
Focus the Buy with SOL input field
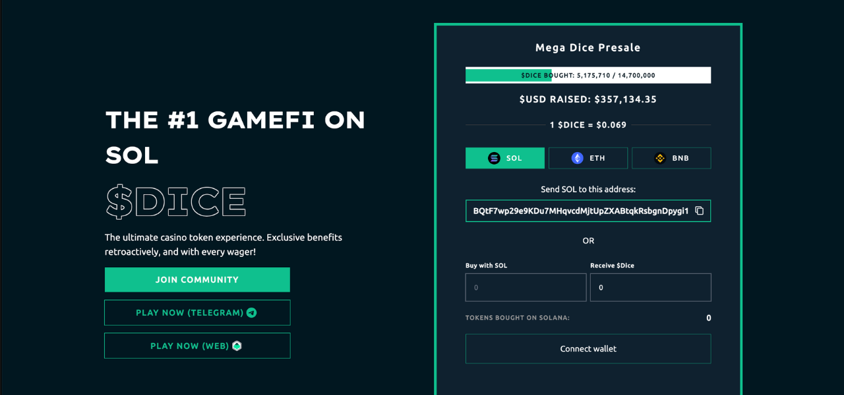click(526, 288)
